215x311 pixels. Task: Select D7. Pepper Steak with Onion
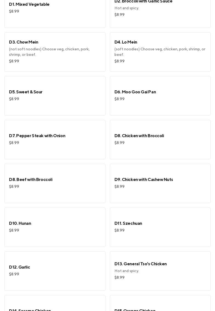(55, 139)
